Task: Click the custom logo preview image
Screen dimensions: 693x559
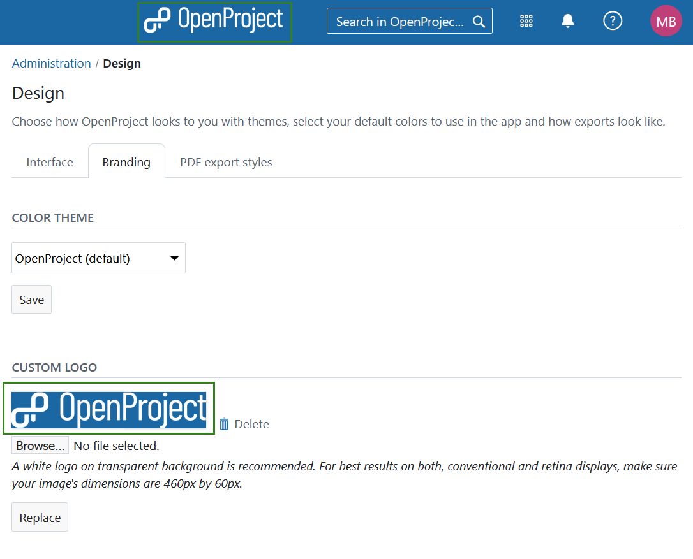Action: [x=109, y=409]
